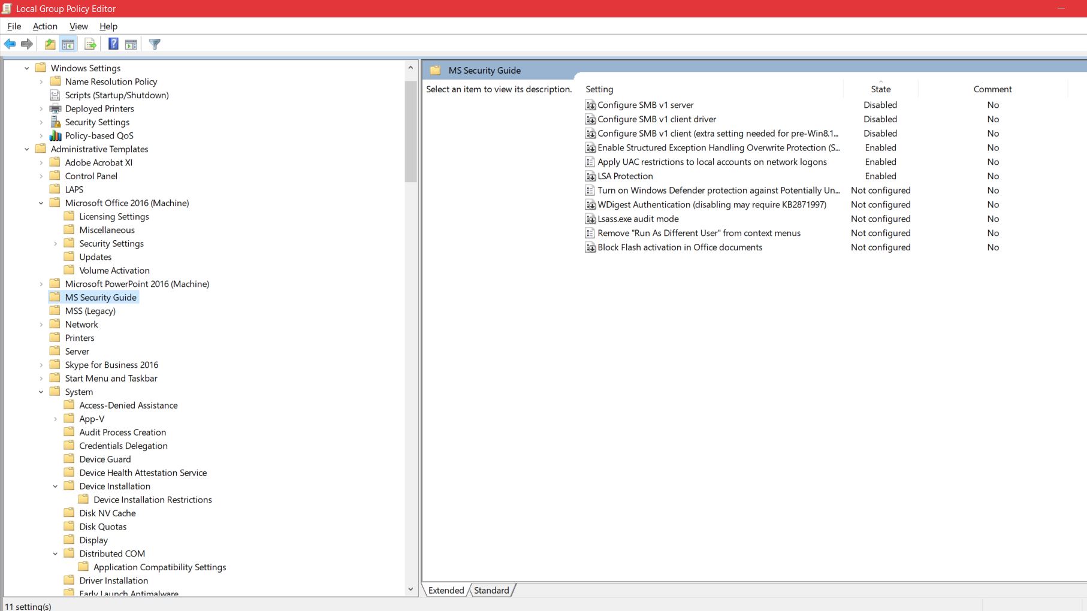Image resolution: width=1087 pixels, height=611 pixels.
Task: Click the Apply UAC restrictions policy icon
Action: point(590,162)
